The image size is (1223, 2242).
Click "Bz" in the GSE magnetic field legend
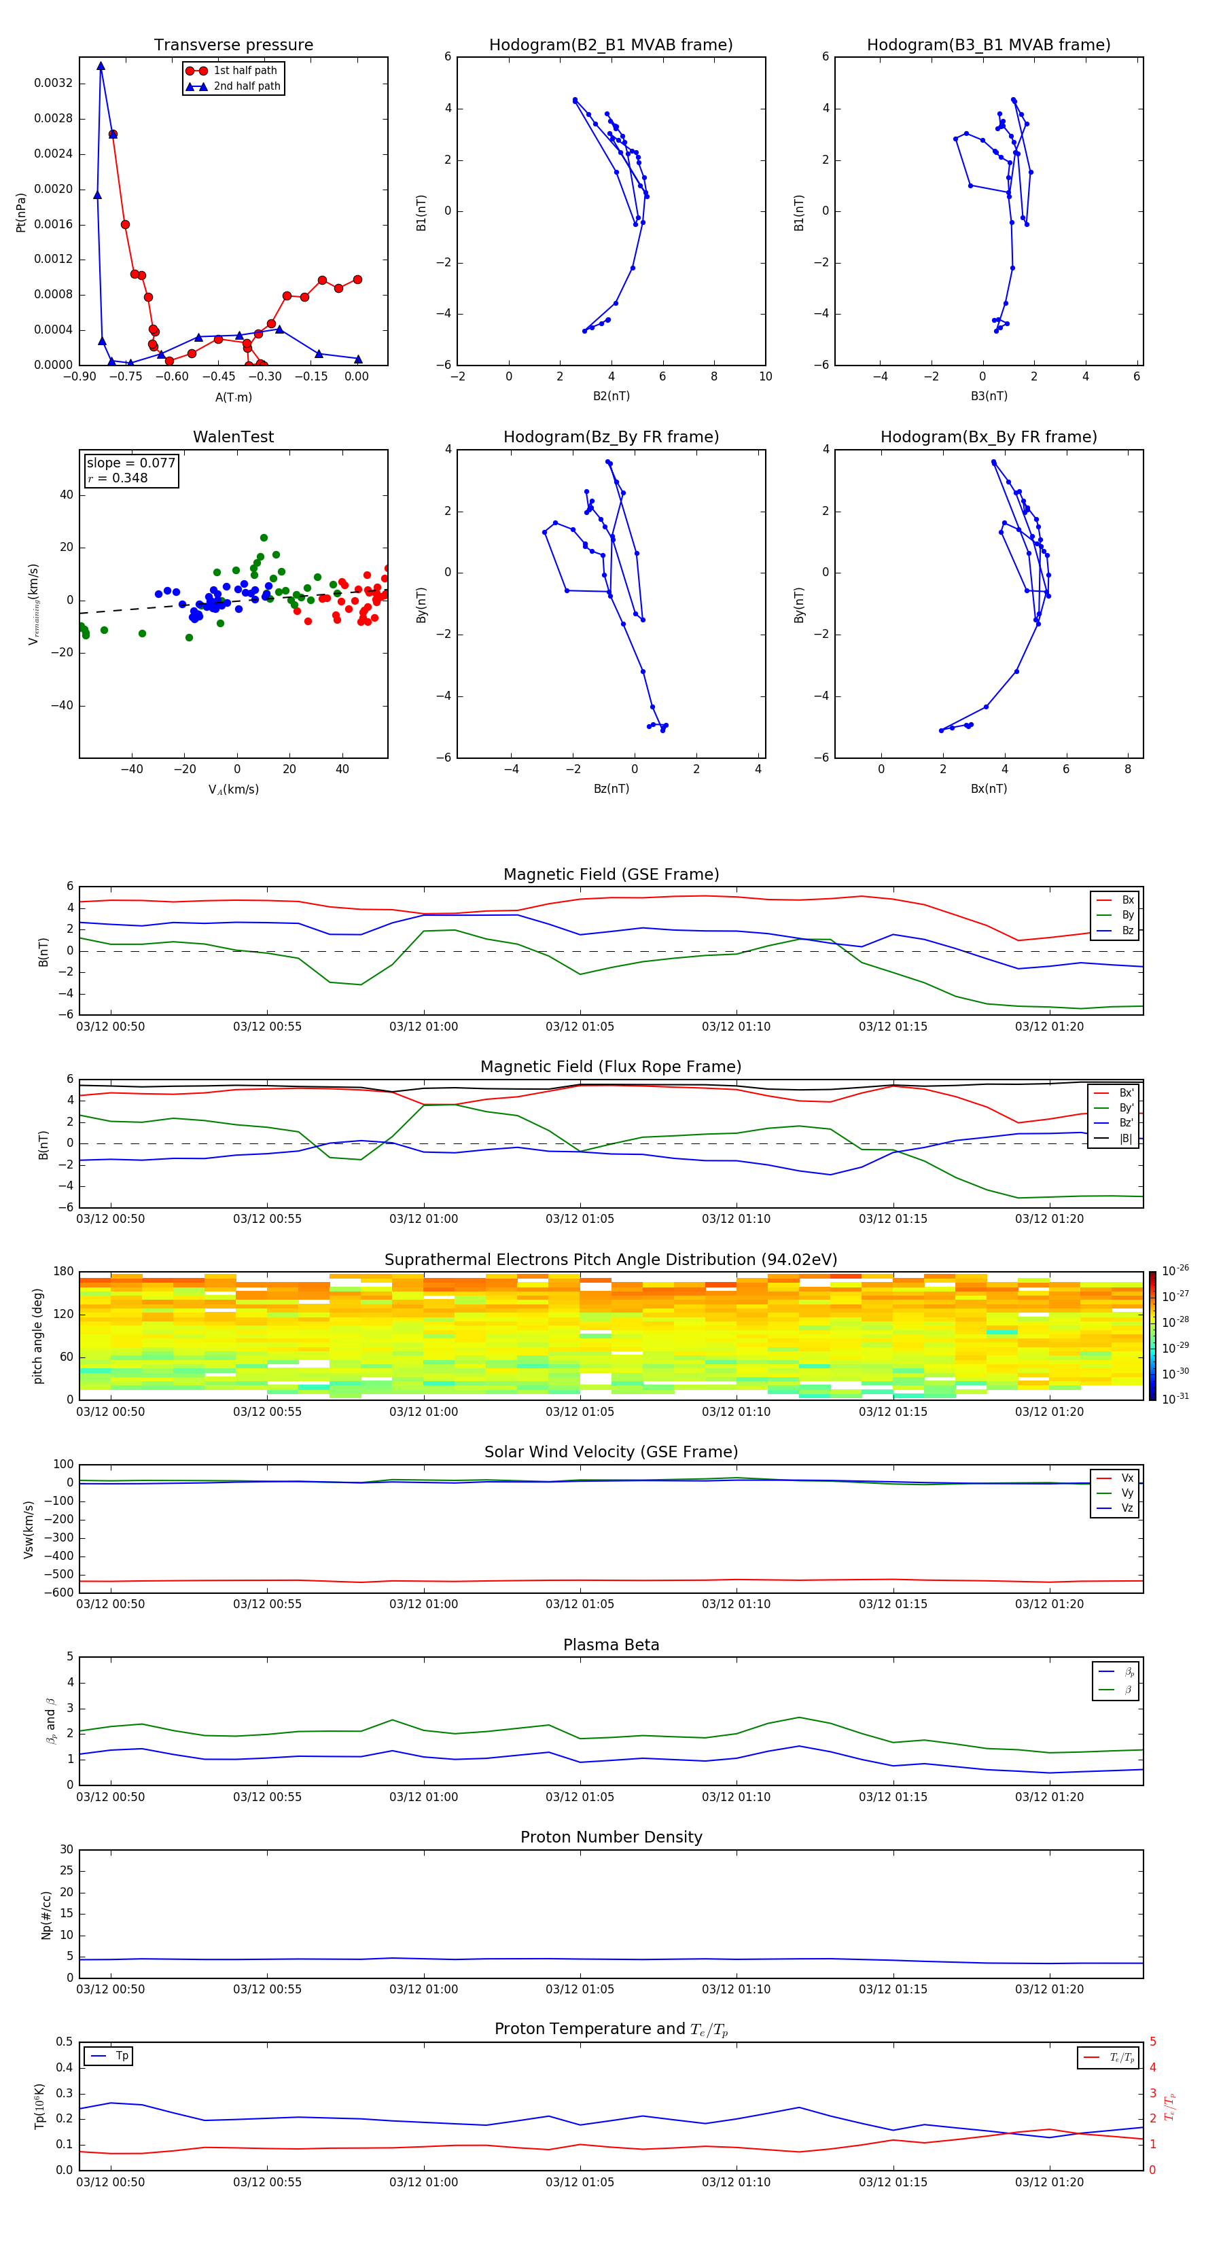coord(1116,930)
